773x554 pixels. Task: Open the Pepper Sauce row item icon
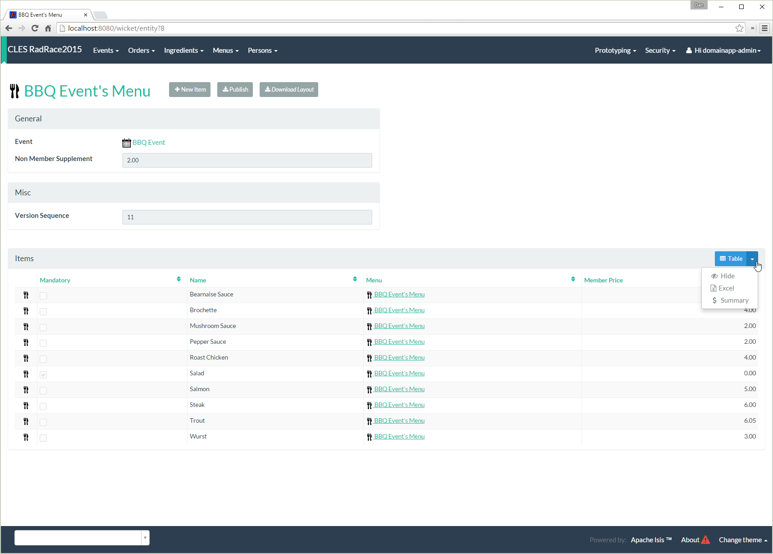pos(26,342)
